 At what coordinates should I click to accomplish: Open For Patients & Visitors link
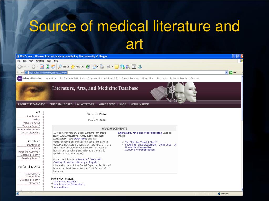(x=72, y=79)
